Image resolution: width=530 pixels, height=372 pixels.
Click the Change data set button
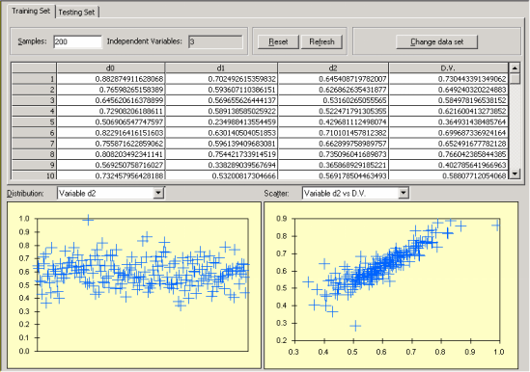(436, 41)
